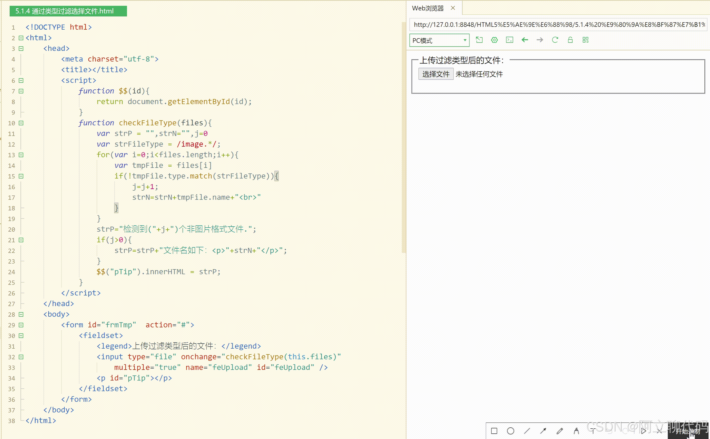Click the 开始录制 start recording button
Viewport: 710px width, 439px height.
pyautogui.click(x=688, y=431)
